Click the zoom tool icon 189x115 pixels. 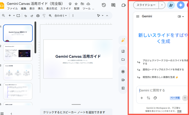pyautogui.click(x=50, y=16)
